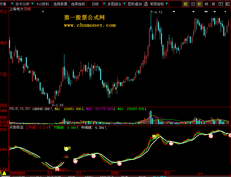Image resolution: width=231 pixels, height=177 pixels.
Task: Expand the 方案 dropdown arrow
Action: click(12, 4)
